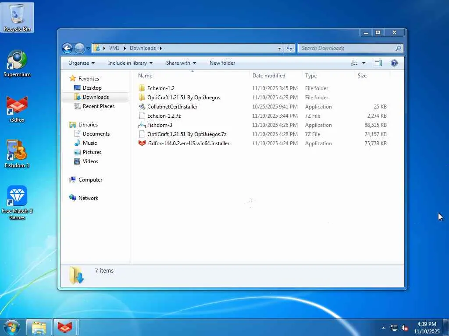Image resolution: width=449 pixels, height=336 pixels.
Task: Click the Change your view icon
Action: pos(354,63)
